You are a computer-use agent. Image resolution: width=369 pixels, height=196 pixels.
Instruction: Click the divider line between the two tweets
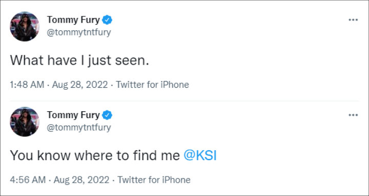[x=184, y=101]
